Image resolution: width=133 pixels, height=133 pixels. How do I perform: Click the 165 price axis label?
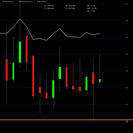coord(127,38)
